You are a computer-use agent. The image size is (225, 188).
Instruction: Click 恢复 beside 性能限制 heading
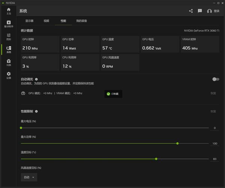click(x=213, y=111)
